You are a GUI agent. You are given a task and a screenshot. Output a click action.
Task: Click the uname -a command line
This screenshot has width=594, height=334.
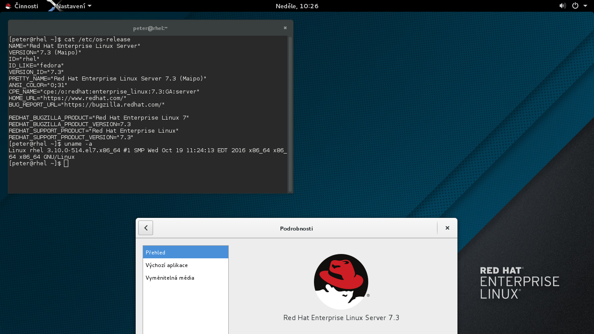(50, 144)
